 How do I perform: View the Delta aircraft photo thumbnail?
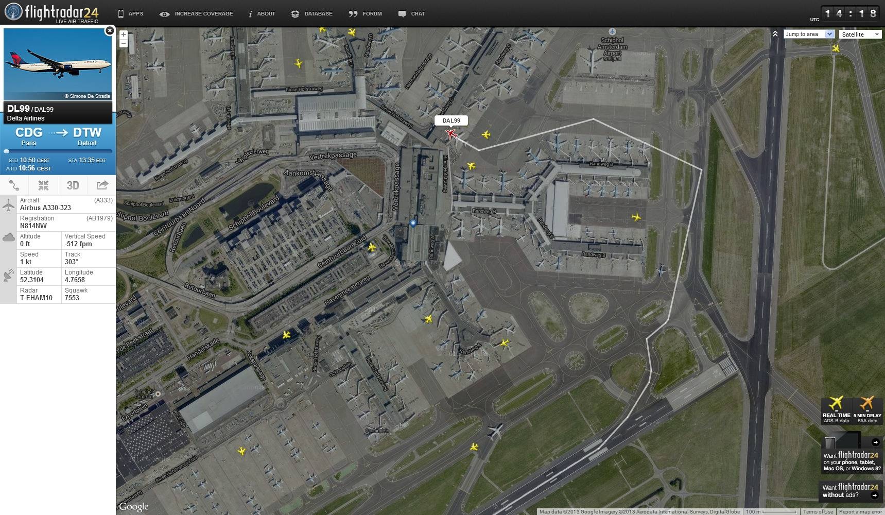(58, 64)
